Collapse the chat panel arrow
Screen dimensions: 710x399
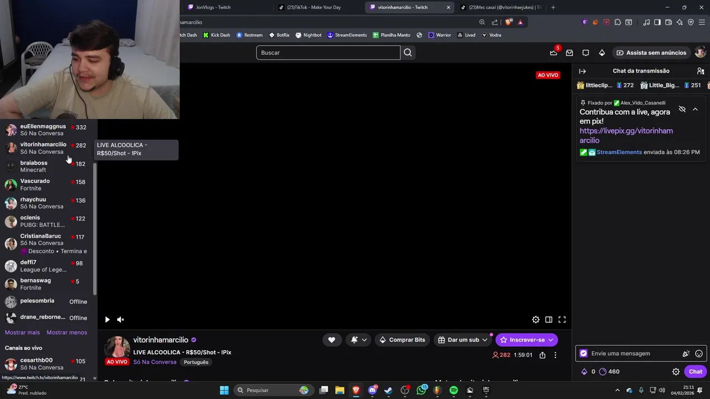582,71
